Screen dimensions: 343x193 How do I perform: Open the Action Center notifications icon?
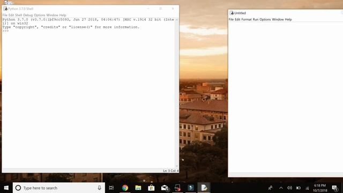[x=334, y=188]
